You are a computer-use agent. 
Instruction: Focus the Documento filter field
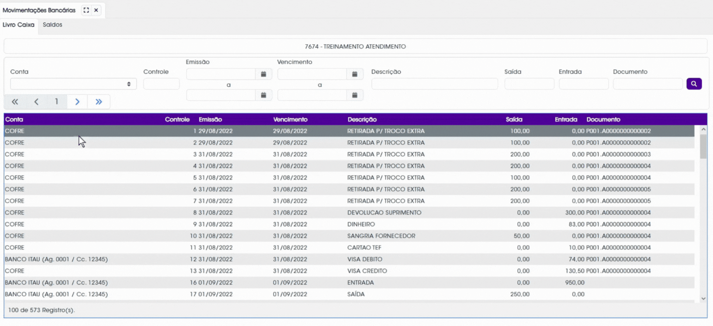coord(647,84)
